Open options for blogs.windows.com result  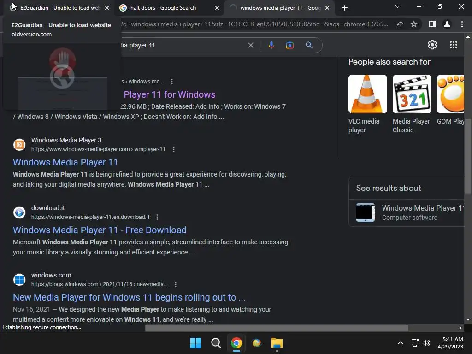(x=176, y=284)
